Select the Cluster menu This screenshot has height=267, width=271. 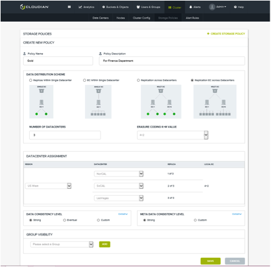[x=175, y=7]
